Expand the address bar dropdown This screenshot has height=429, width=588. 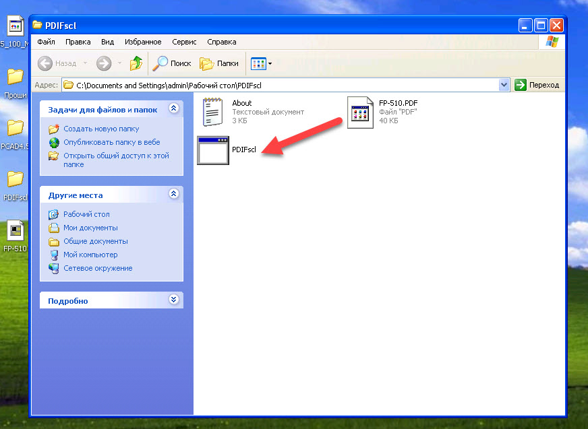[504, 85]
